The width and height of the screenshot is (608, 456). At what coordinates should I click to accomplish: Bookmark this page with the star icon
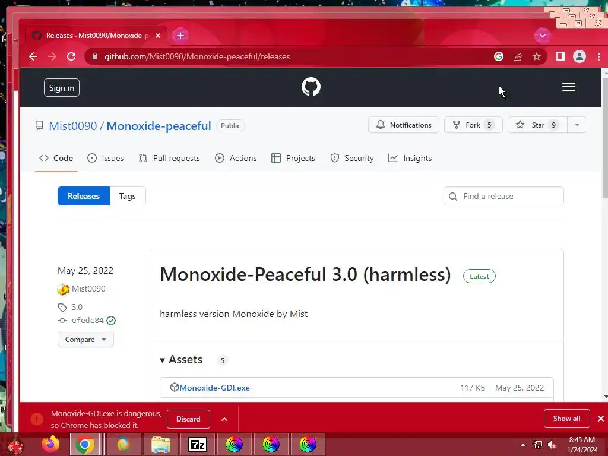[537, 56]
